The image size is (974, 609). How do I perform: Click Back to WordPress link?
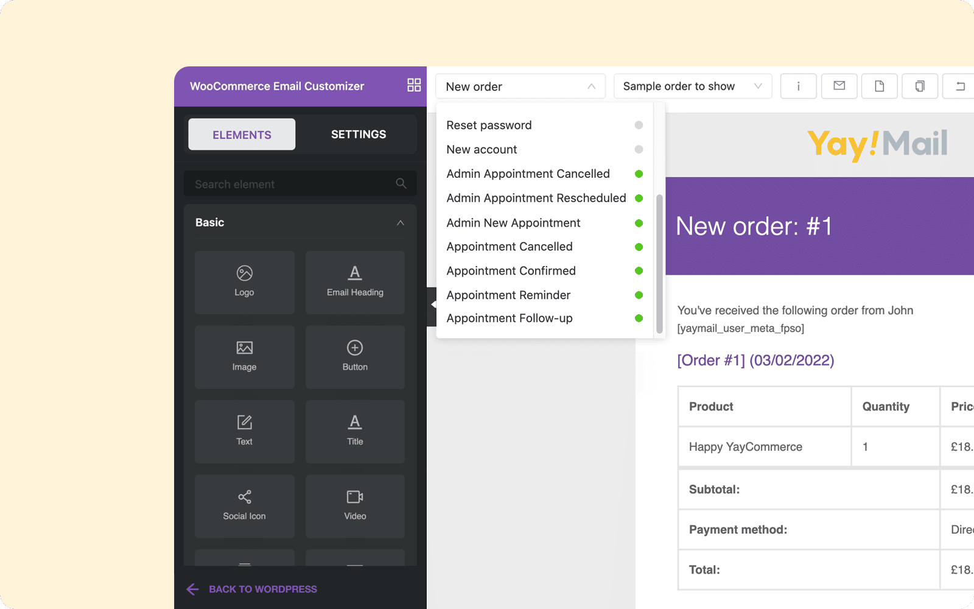point(263,589)
